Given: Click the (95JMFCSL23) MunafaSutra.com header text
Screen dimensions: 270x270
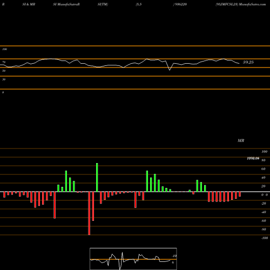Looking at the screenshot, I should tap(241, 4).
